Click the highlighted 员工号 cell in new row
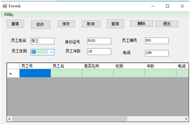Image resolution: width=190 pixels, height=125 pixels. (x=35, y=73)
